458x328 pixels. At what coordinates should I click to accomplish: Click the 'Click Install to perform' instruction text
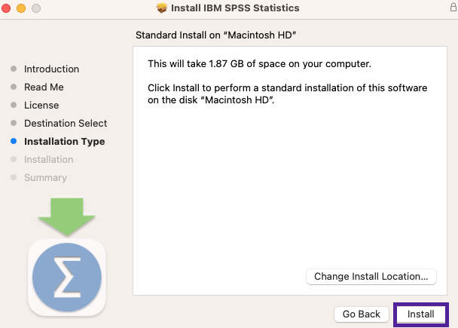click(x=288, y=93)
